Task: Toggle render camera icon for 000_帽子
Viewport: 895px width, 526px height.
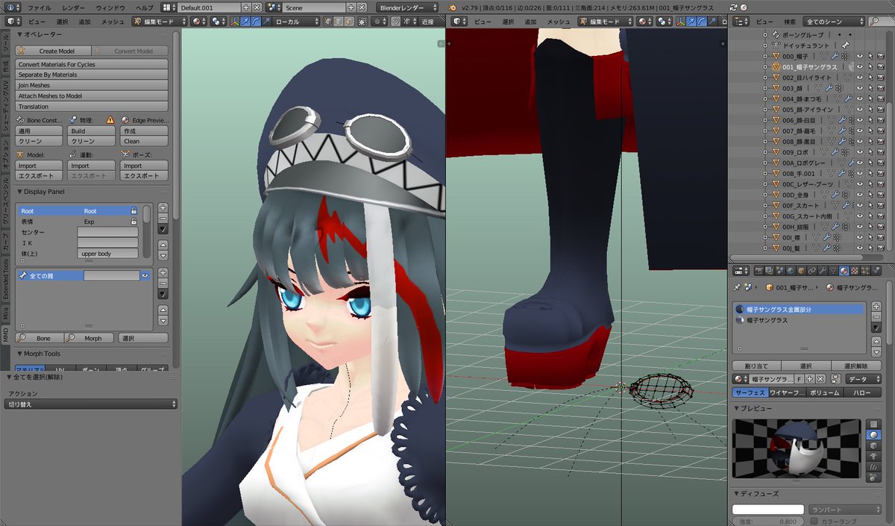Action: (x=880, y=56)
